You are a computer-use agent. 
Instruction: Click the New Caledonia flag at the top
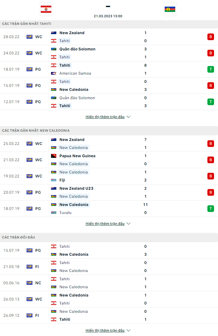tap(169, 9)
